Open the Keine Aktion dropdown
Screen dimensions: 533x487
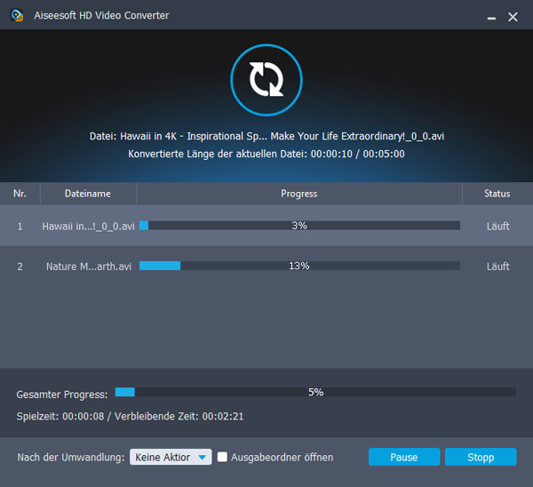170,457
